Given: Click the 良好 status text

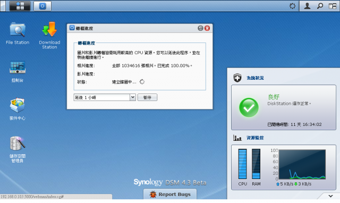Looking at the screenshot, I should 274,97.
